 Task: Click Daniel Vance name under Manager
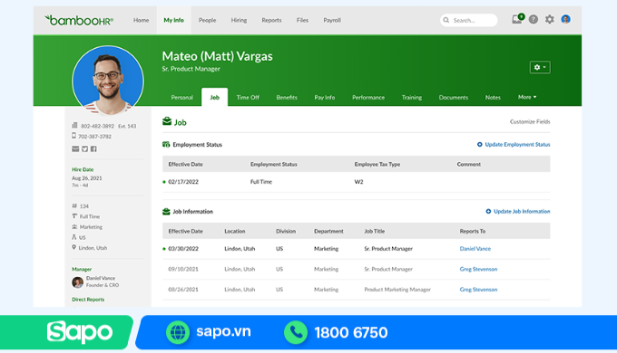(x=101, y=278)
